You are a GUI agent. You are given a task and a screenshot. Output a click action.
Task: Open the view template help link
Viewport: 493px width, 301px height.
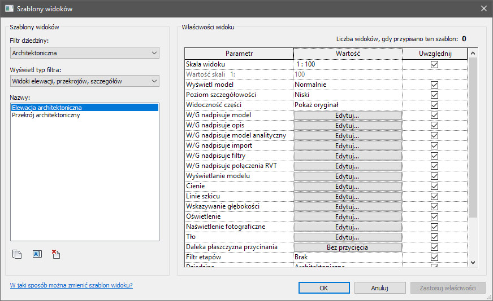(71, 285)
